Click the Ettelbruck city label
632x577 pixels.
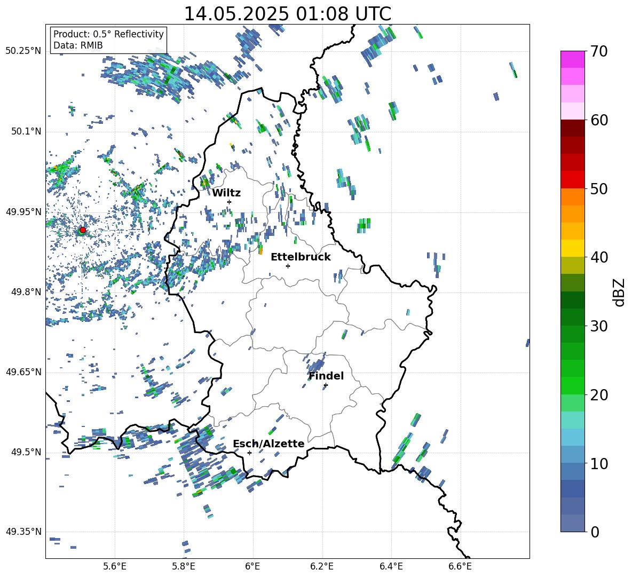point(301,257)
